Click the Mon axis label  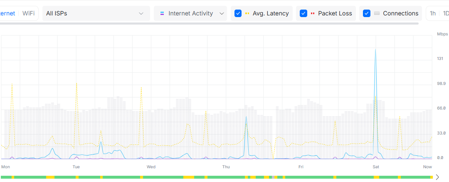pos(5,167)
